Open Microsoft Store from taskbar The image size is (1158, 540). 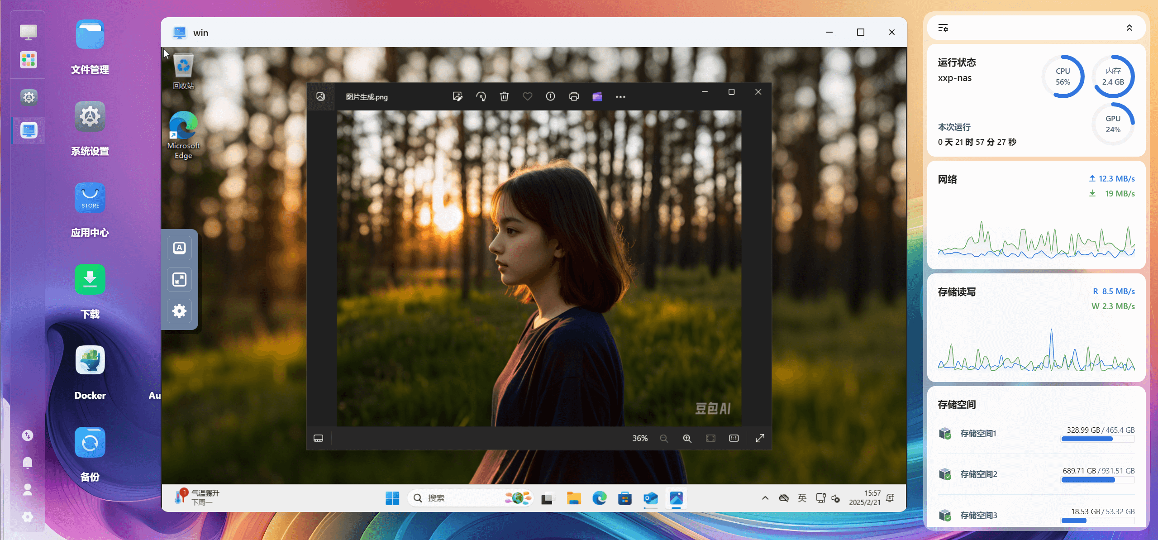tap(625, 498)
